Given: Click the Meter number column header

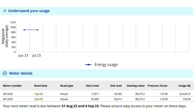Looking at the screenshot, I should pos(12,86).
